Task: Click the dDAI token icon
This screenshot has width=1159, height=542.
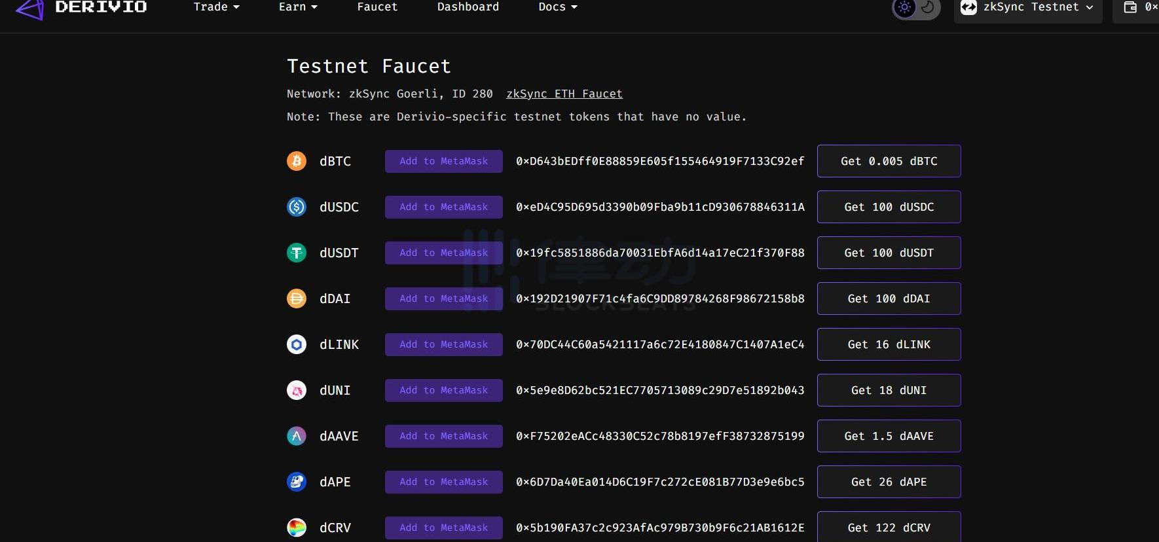Action: pyautogui.click(x=297, y=298)
